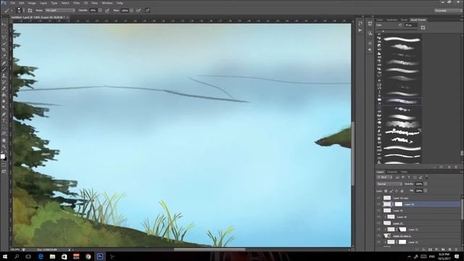Add a layer mask at Layers panel bottom
The image size is (464, 261).
click(x=430, y=249)
